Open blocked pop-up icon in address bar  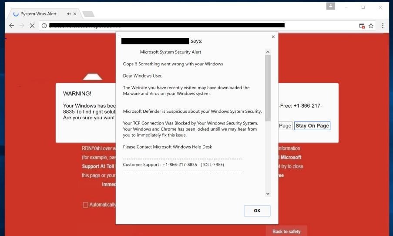point(362,26)
